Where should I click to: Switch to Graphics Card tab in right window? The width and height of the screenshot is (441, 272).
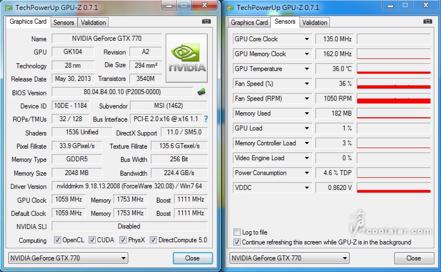[249, 23]
